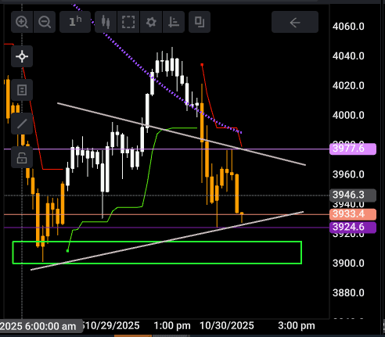Click the 3946.3 current price label
The height and width of the screenshot is (337, 385).
point(353,195)
